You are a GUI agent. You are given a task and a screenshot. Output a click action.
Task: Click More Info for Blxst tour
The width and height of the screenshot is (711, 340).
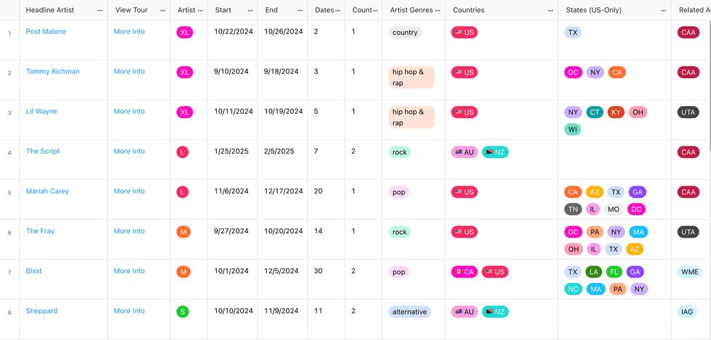tap(129, 271)
